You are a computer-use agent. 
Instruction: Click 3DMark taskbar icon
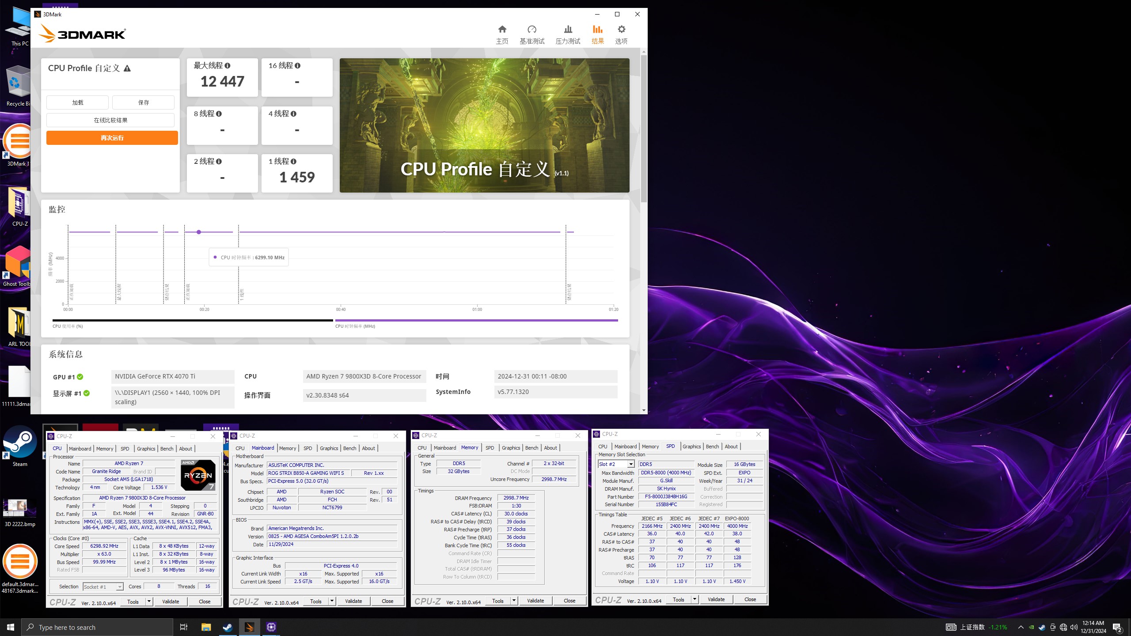click(x=249, y=627)
